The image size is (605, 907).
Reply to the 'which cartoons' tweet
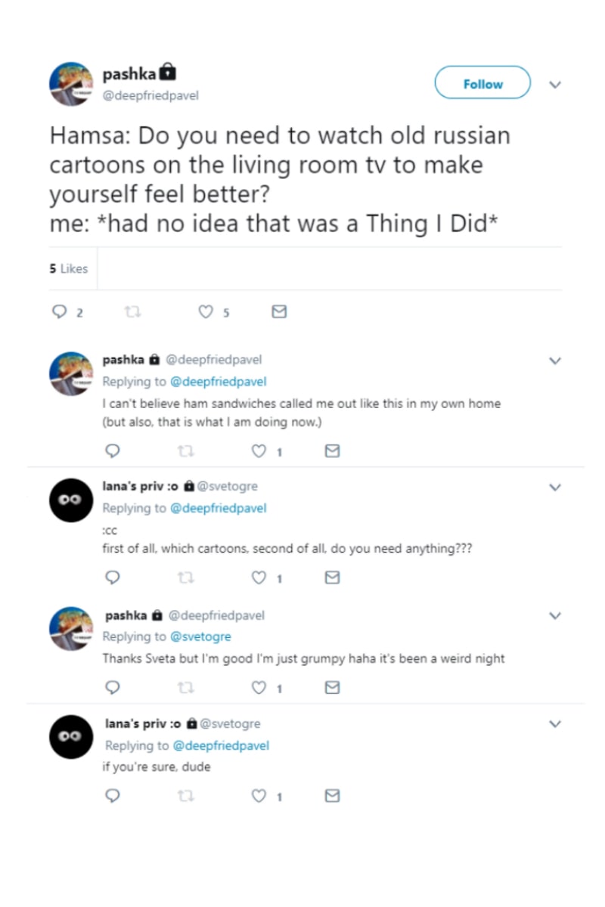[x=112, y=577]
